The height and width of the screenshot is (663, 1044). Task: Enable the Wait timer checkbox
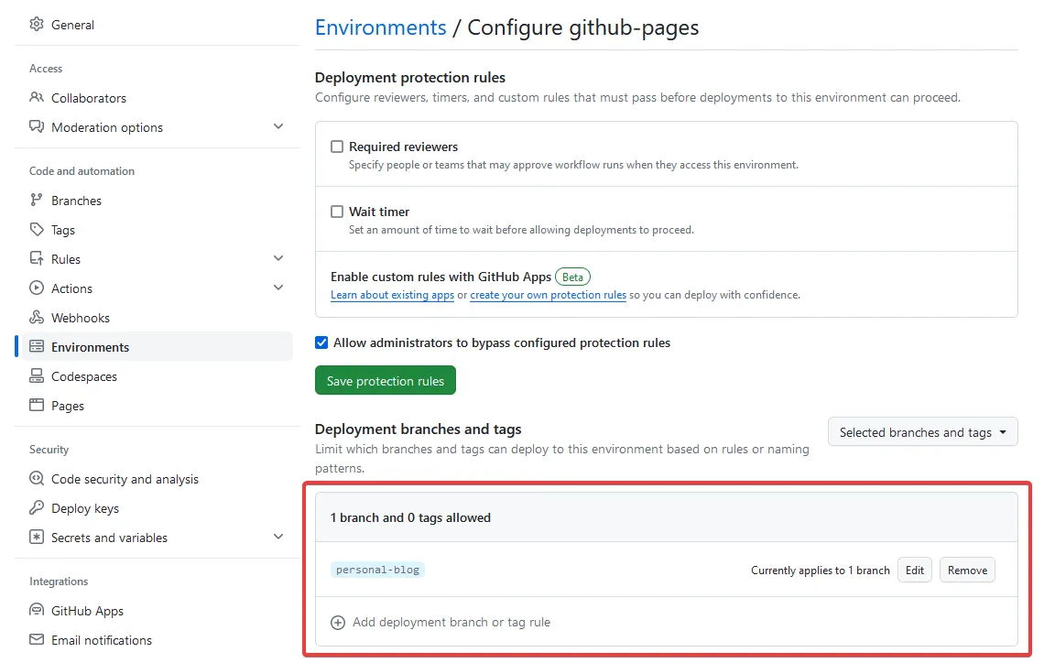pyautogui.click(x=337, y=212)
